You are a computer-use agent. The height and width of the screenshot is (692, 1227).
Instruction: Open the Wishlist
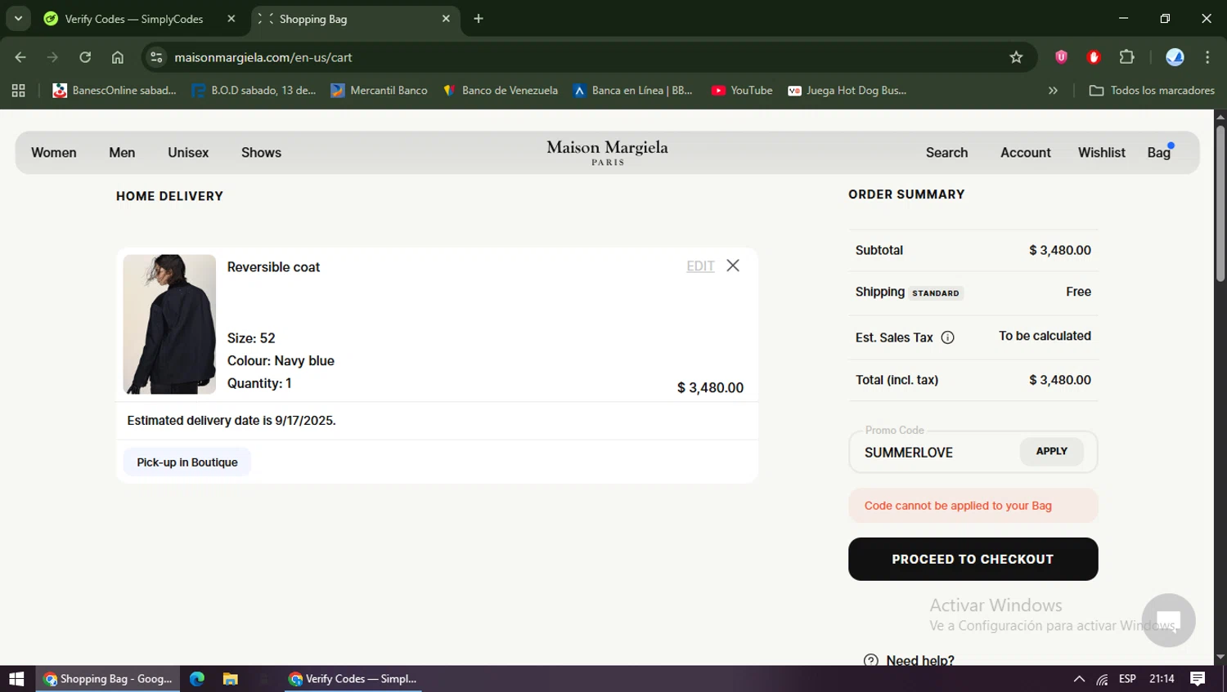click(1101, 153)
